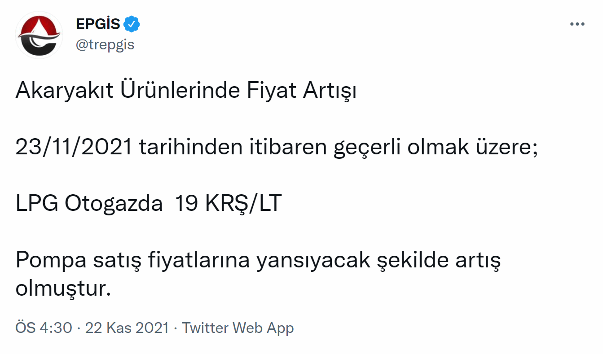Screen dimensions: 603x354
Task: Open the EPGİS profile avatar
Action: point(39,35)
